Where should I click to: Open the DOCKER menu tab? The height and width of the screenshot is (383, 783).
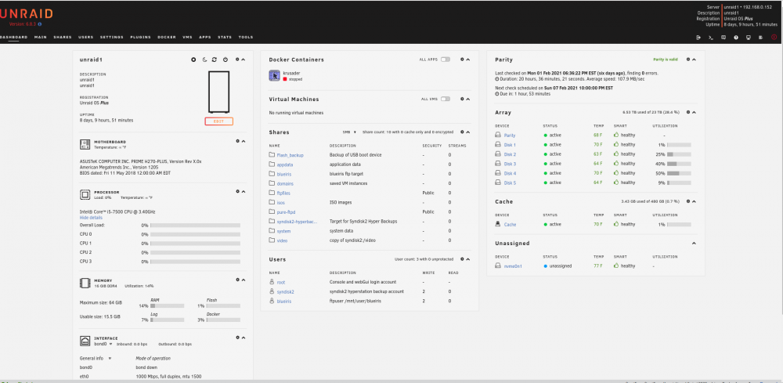tap(167, 37)
